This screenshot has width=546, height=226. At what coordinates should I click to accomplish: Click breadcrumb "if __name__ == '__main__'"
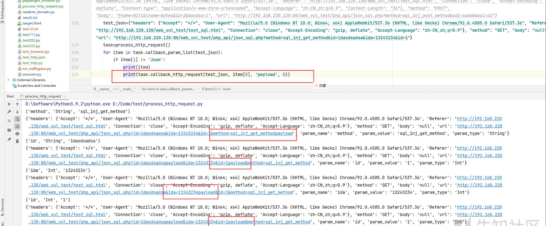[x=114, y=89]
